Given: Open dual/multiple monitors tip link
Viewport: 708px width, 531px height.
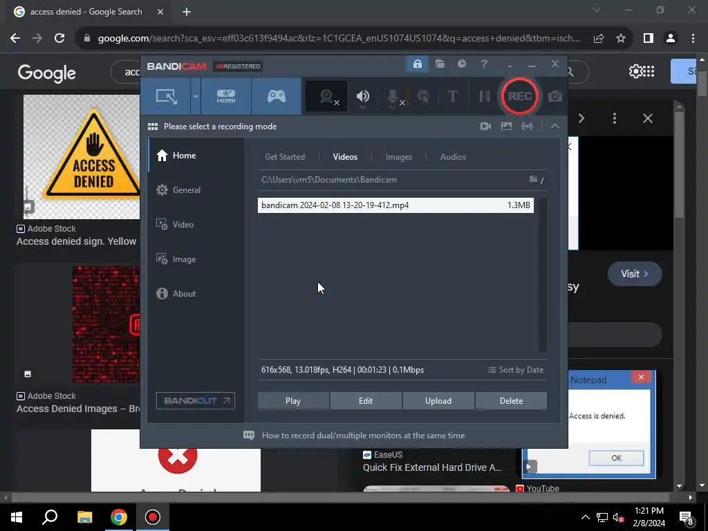Looking at the screenshot, I should coord(363,436).
